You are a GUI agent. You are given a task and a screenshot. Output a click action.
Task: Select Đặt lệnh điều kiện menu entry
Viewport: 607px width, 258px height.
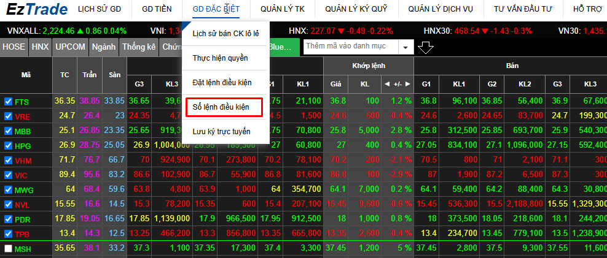pyautogui.click(x=225, y=83)
